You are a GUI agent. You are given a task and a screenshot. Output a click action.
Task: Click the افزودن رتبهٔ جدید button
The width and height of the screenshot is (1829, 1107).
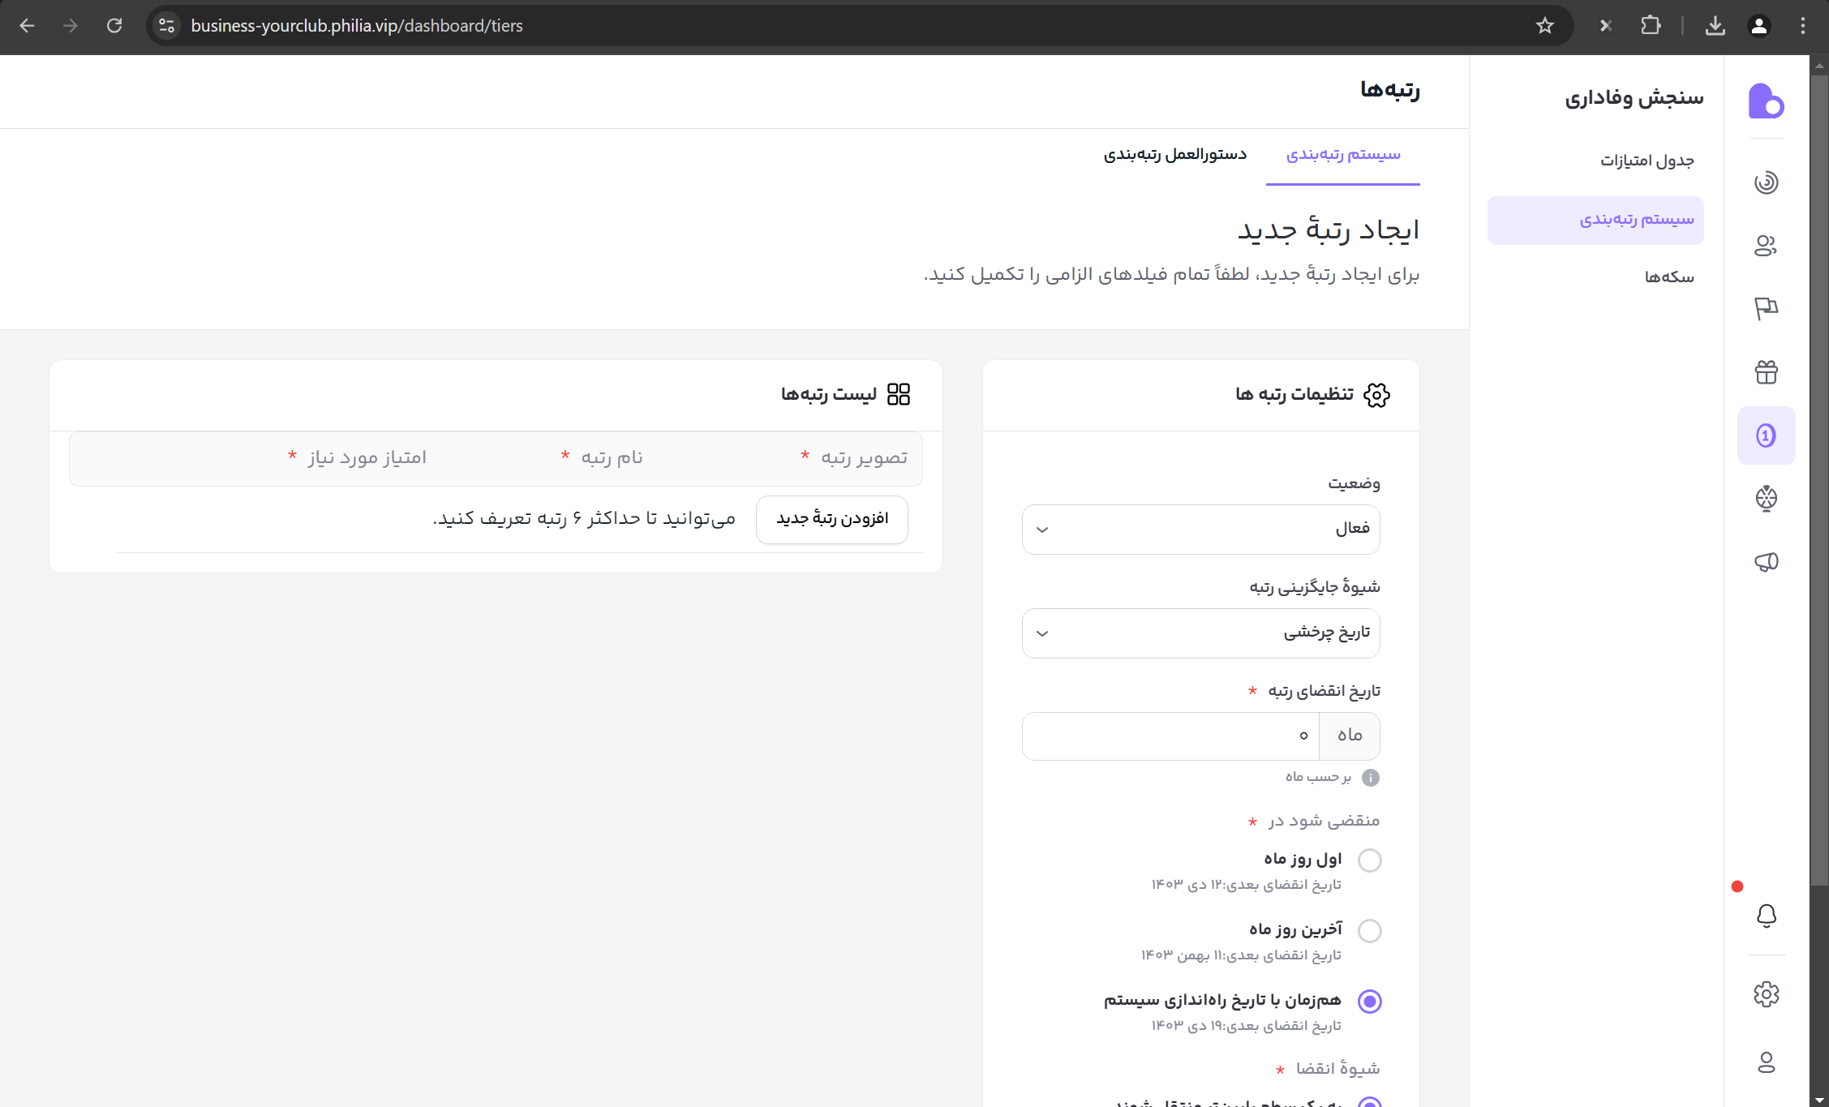[831, 519]
